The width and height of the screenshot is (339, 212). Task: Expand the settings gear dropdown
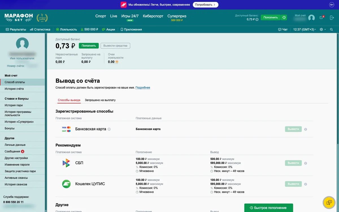pos(322,29)
